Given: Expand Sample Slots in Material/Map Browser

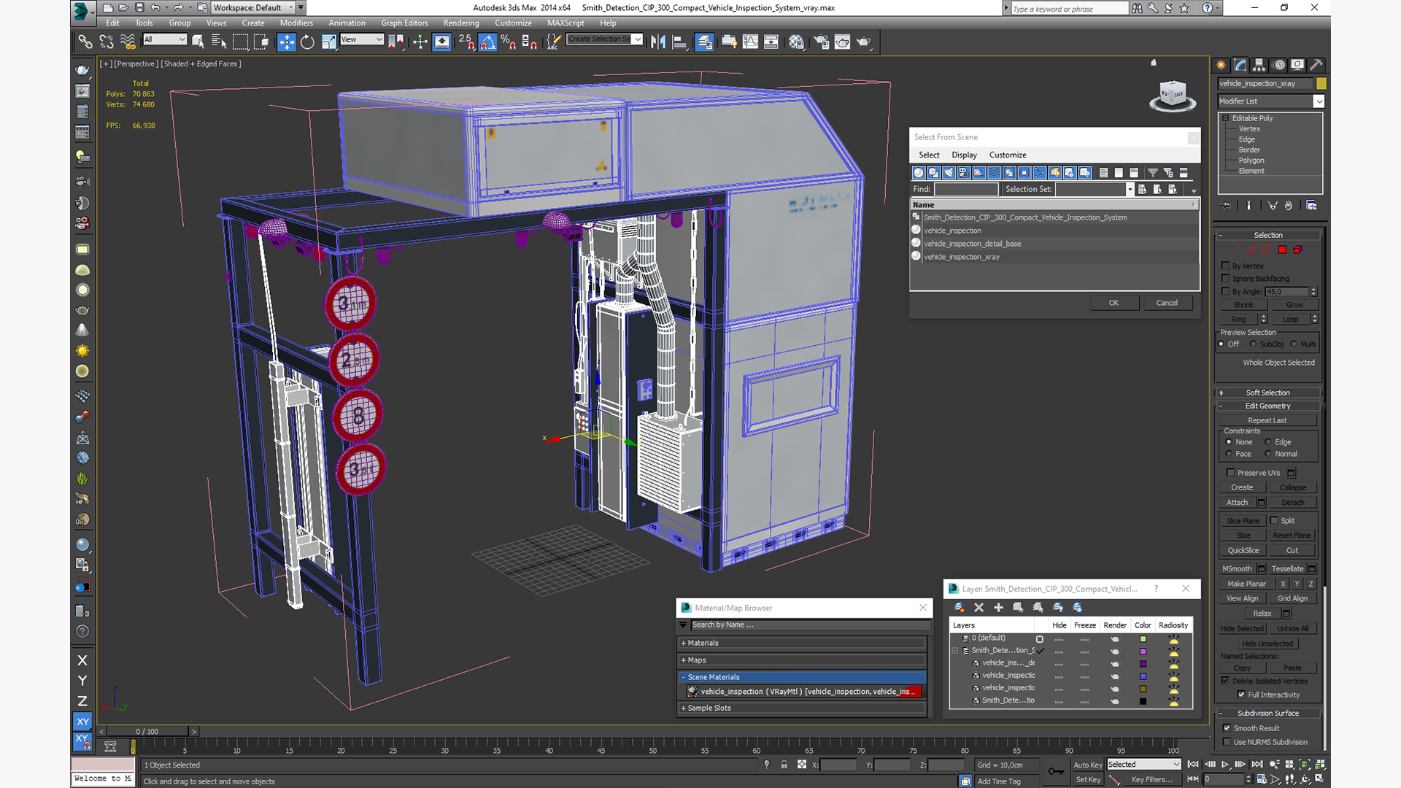Looking at the screenshot, I should [803, 708].
